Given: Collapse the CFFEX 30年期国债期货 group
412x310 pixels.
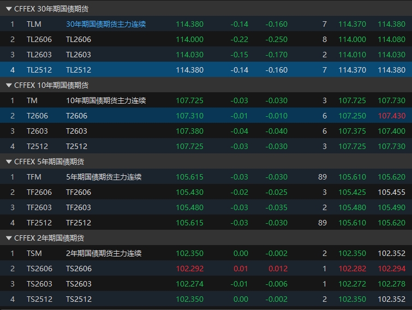Looking at the screenshot, I should click(x=9, y=9).
